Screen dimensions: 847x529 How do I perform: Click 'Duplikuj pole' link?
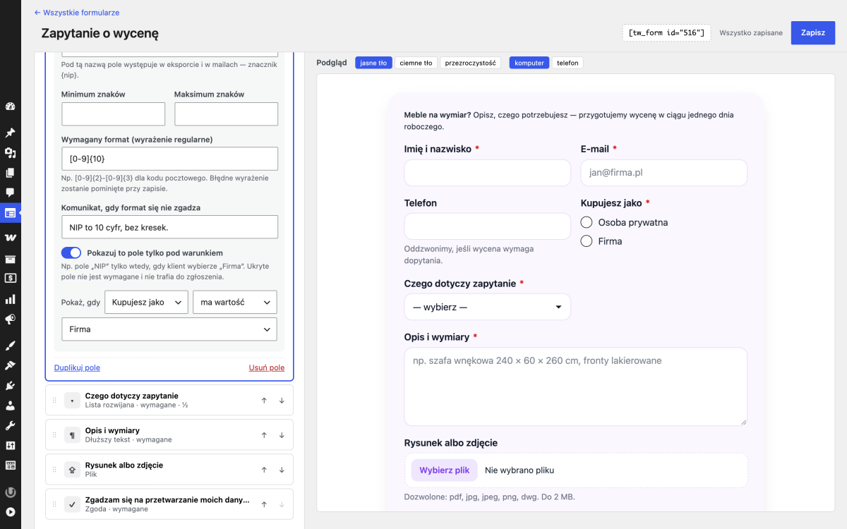point(78,367)
